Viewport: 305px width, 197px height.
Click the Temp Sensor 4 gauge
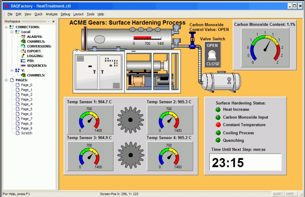click(170, 156)
